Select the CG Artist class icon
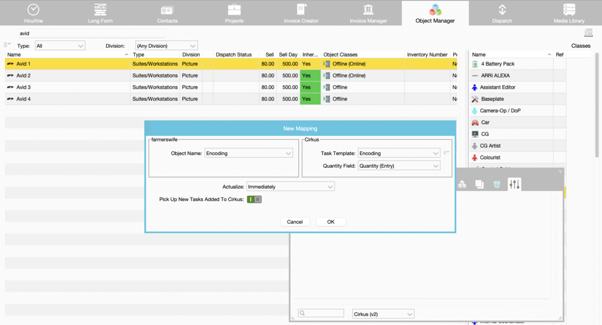 click(x=475, y=146)
